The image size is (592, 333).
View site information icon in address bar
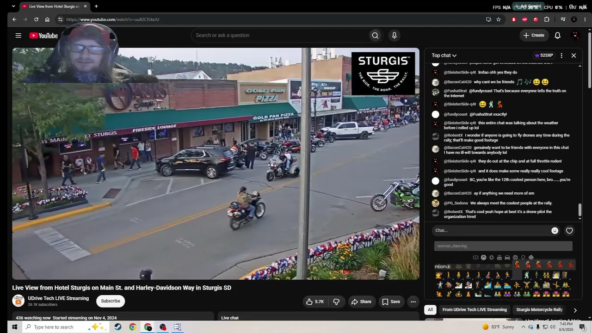(60, 19)
